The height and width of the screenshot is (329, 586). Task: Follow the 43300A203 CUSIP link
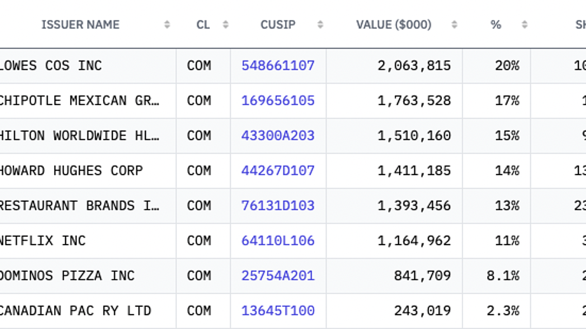pyautogui.click(x=278, y=136)
